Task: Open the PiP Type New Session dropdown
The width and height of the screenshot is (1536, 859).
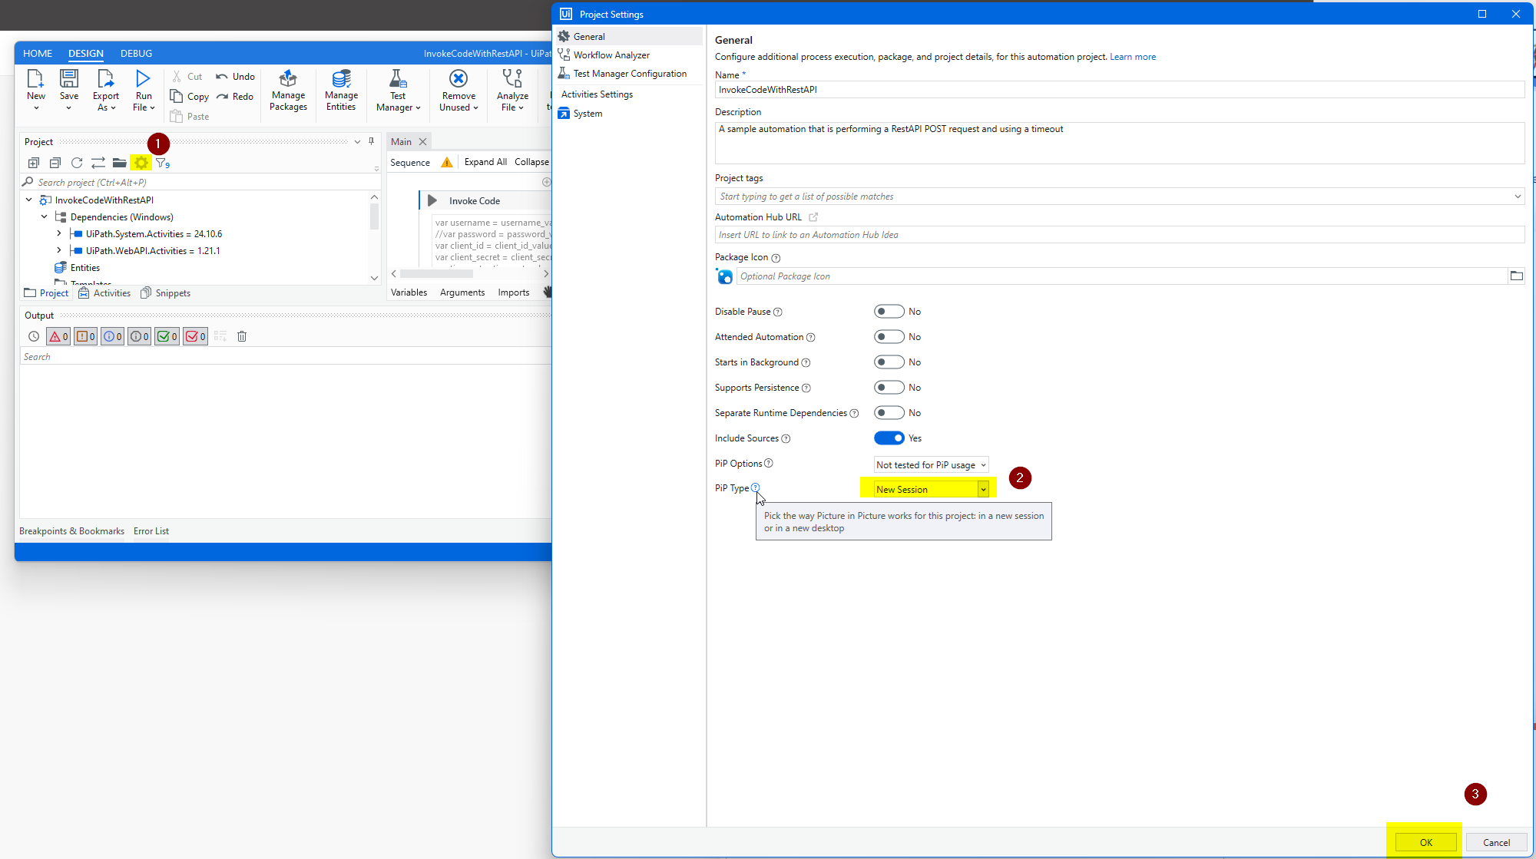Action: [931, 489]
